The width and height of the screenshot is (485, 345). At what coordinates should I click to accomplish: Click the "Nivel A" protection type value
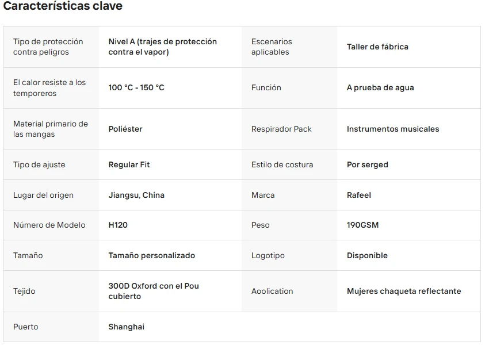162,47
